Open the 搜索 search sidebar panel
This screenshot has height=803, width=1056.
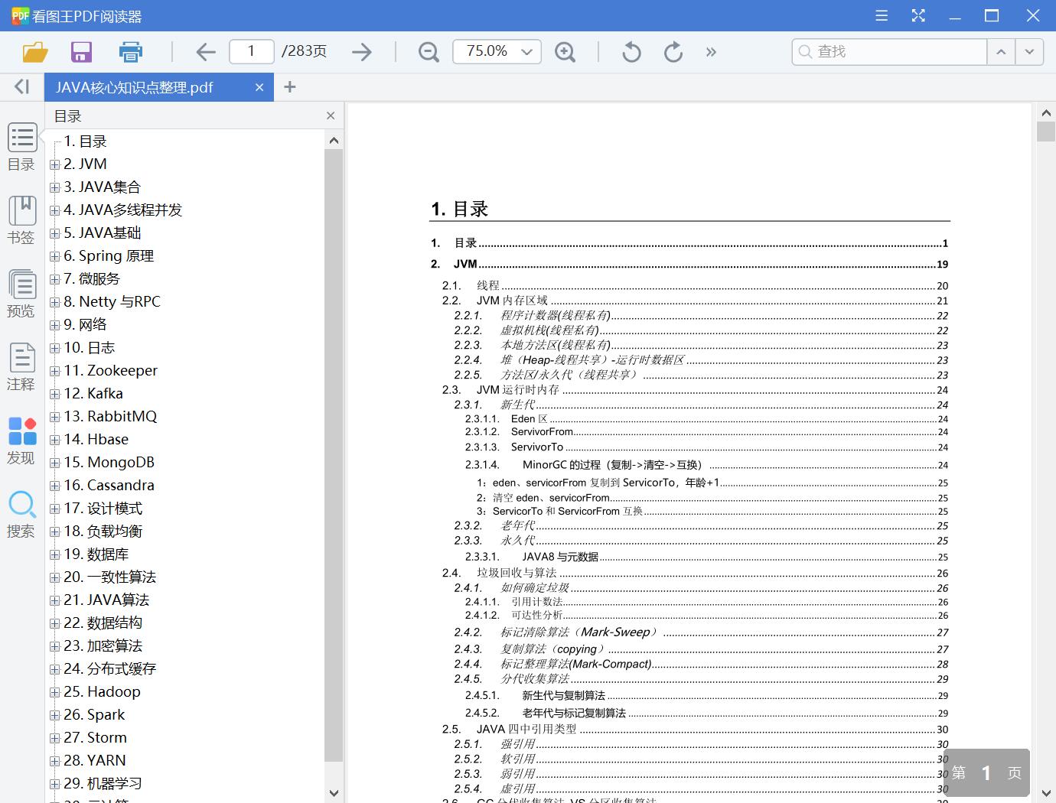(x=21, y=514)
